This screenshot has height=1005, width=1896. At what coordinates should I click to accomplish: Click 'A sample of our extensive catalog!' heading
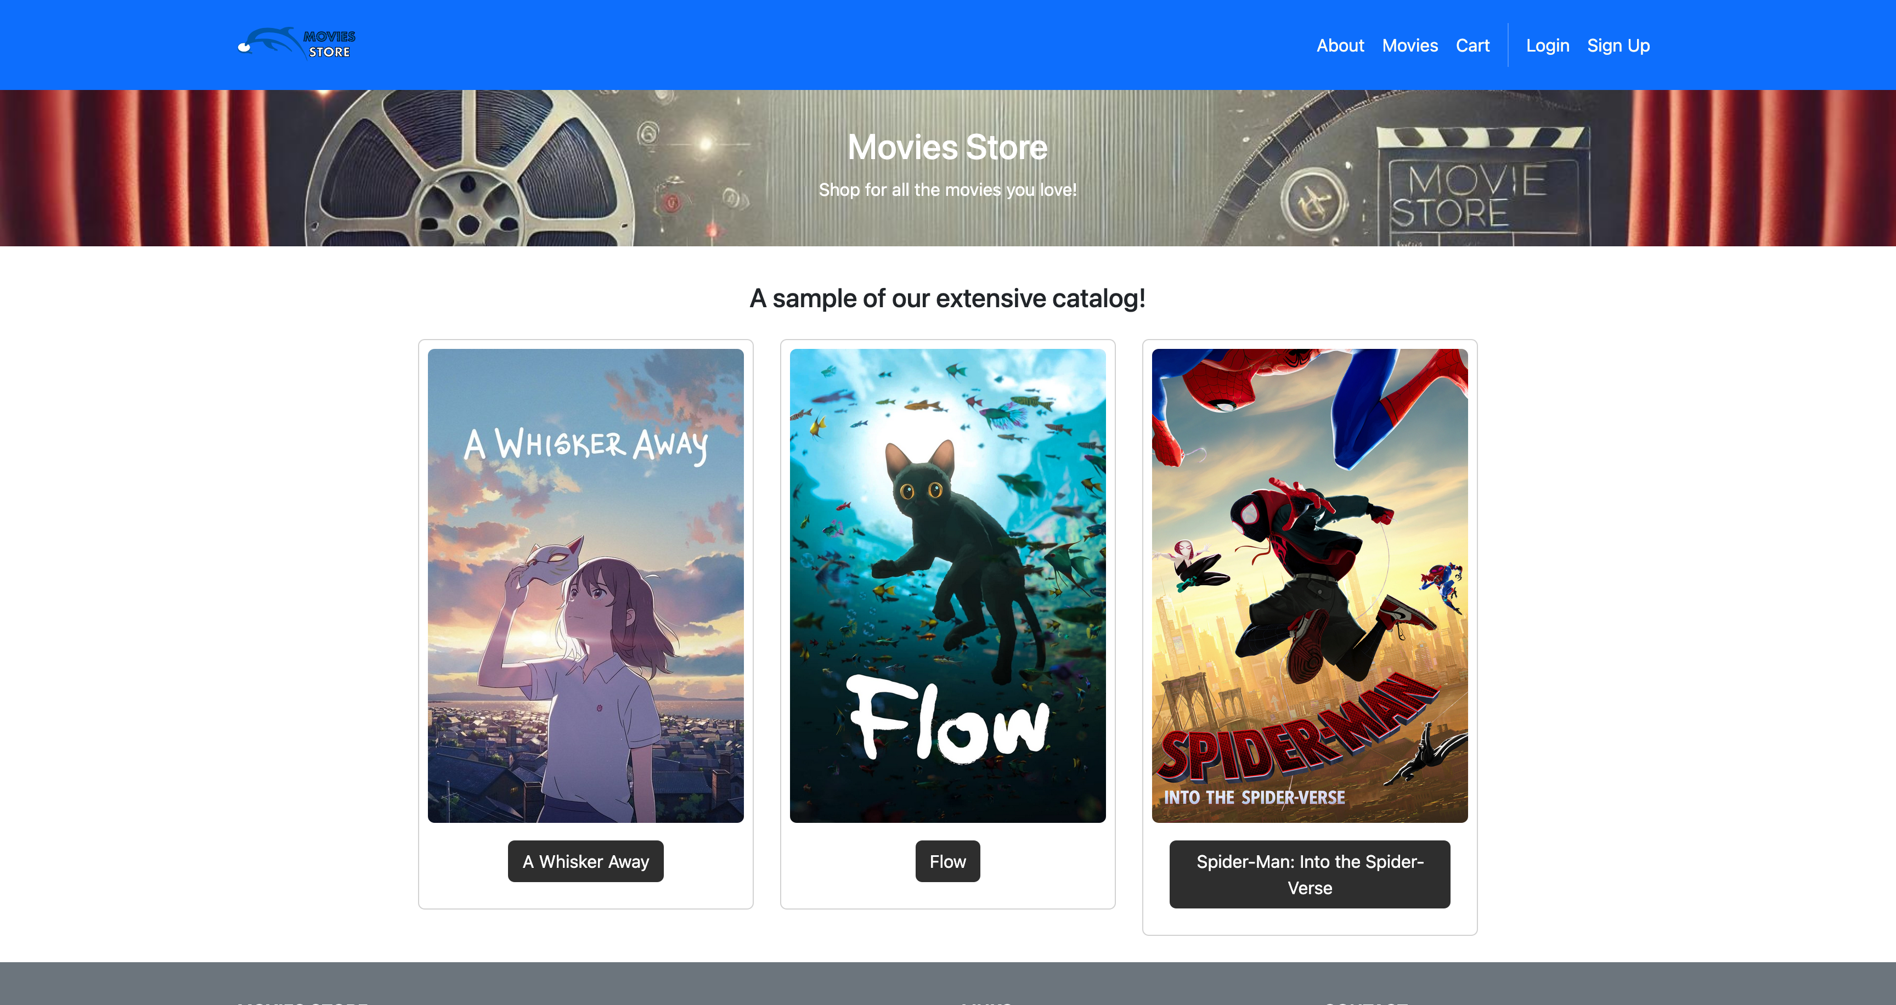(x=947, y=299)
